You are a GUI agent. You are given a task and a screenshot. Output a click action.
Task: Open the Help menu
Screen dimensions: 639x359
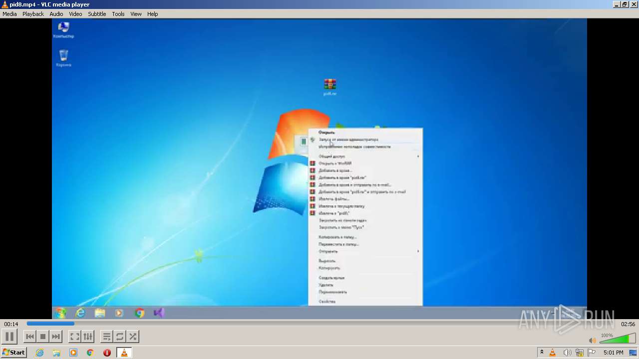click(152, 14)
